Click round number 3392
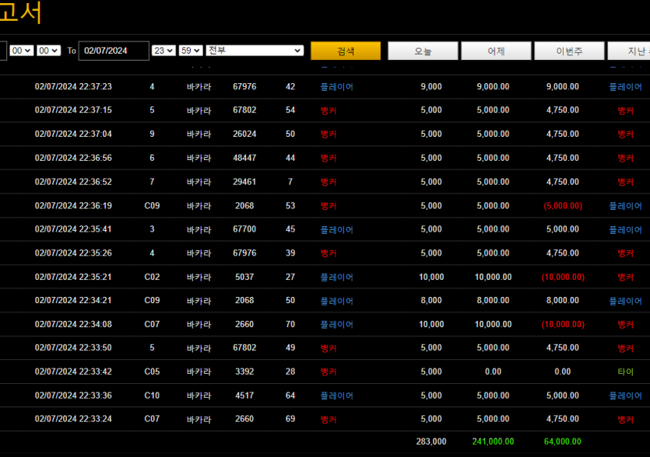Image resolution: width=650 pixels, height=457 pixels. 244,372
